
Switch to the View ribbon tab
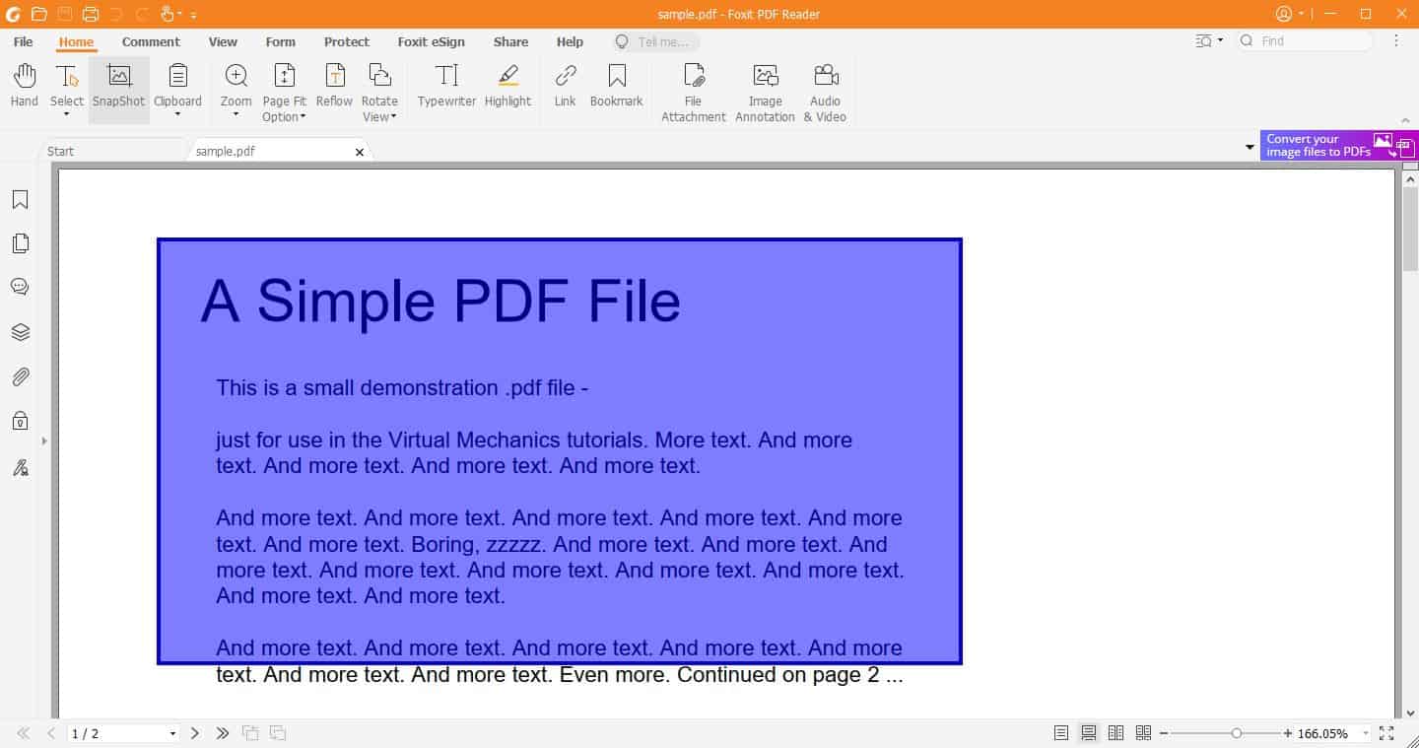coord(223,41)
